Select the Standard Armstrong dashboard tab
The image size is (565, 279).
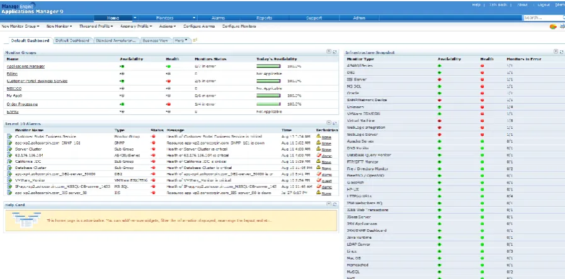(x=116, y=41)
